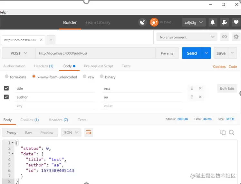Image resolution: width=241 pixels, height=184 pixels.
Task: Uncheck the author parameter checkbox
Action: click(x=6, y=97)
